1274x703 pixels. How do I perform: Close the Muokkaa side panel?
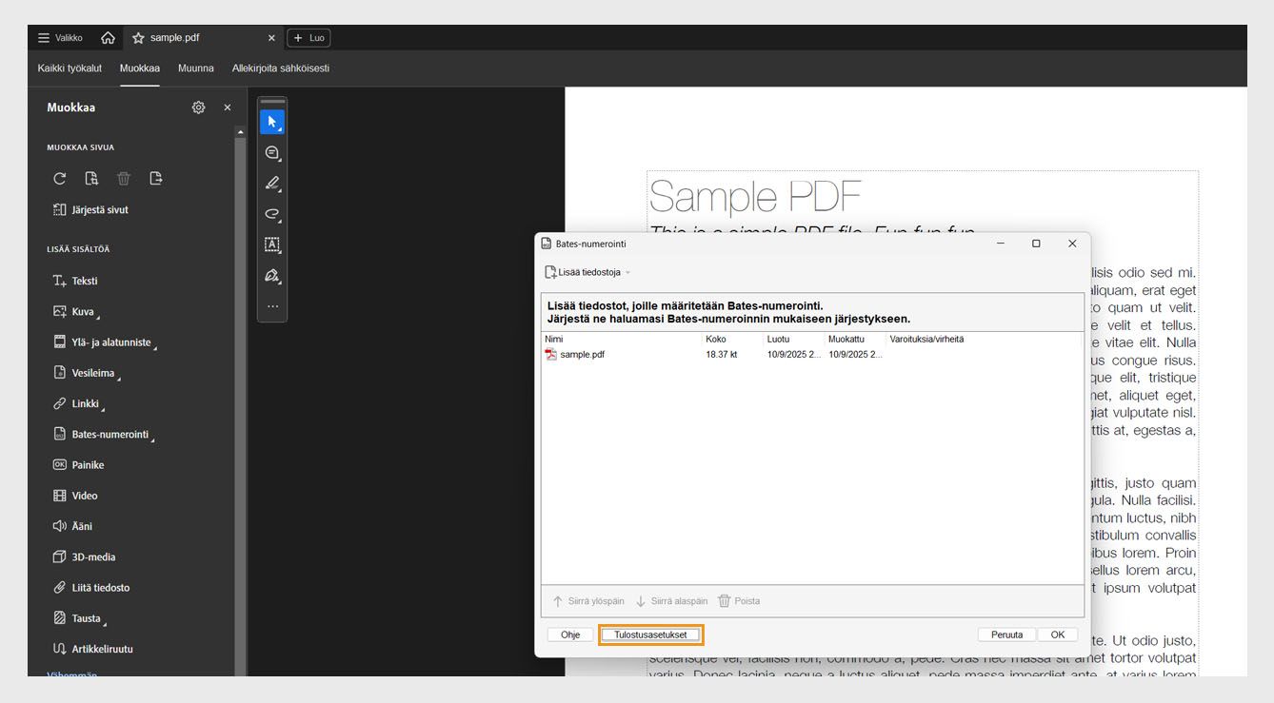click(x=228, y=107)
